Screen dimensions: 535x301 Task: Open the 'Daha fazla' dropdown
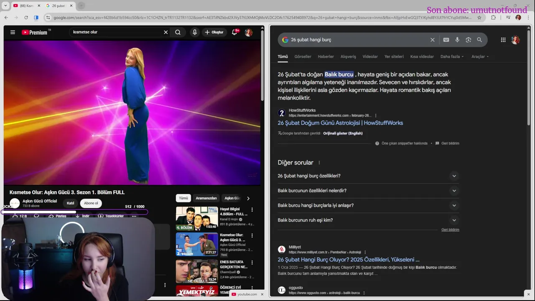(x=452, y=56)
